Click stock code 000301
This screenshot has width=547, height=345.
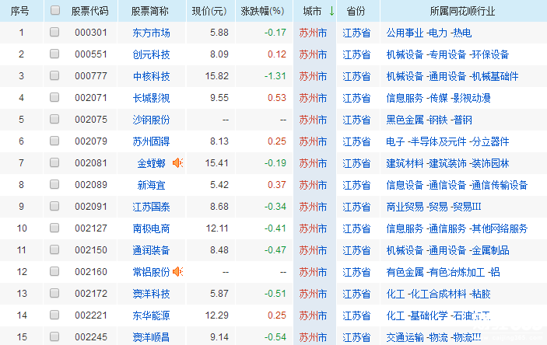click(x=91, y=33)
